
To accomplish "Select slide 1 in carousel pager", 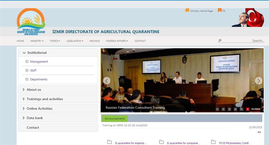I will (217, 109).
